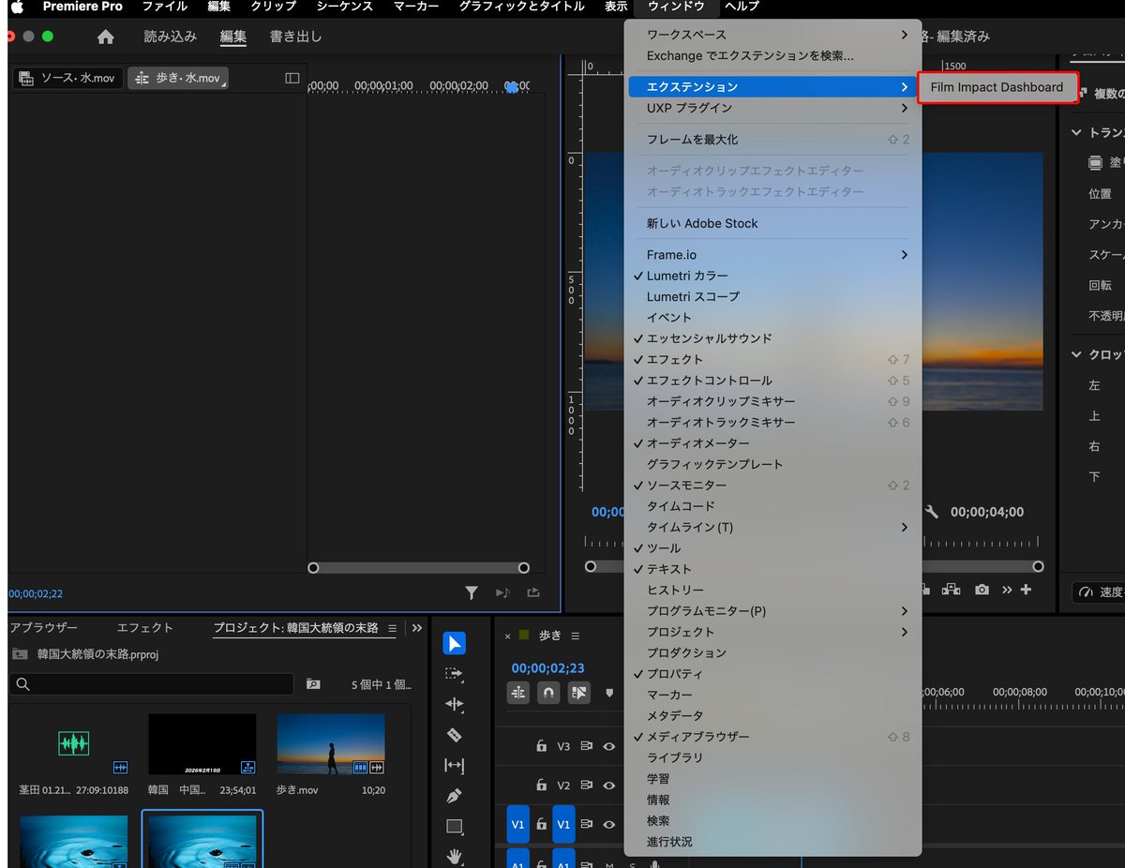
Task: Click the parent folder icon beside 韓国大統領の末路.prproj
Action: click(x=20, y=654)
